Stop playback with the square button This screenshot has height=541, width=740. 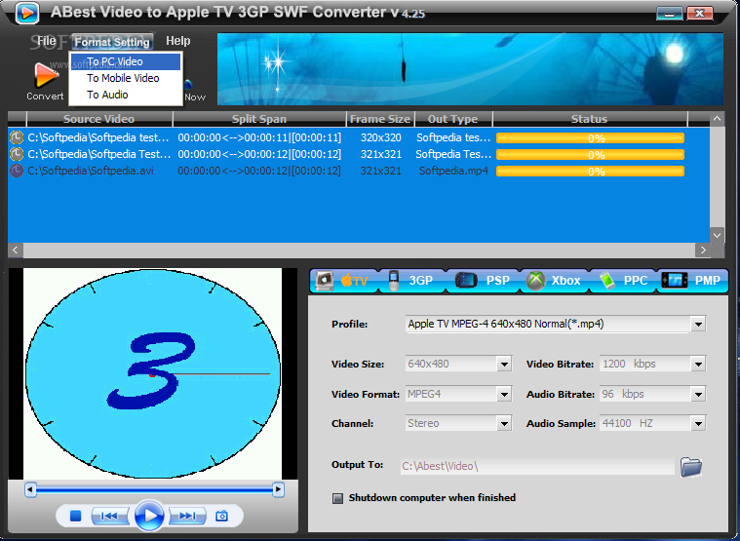coord(75,516)
